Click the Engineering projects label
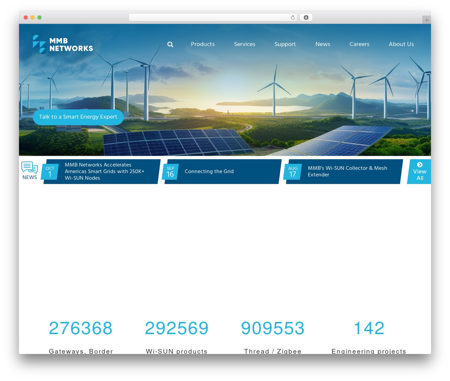The image size is (450, 381). [x=369, y=351]
